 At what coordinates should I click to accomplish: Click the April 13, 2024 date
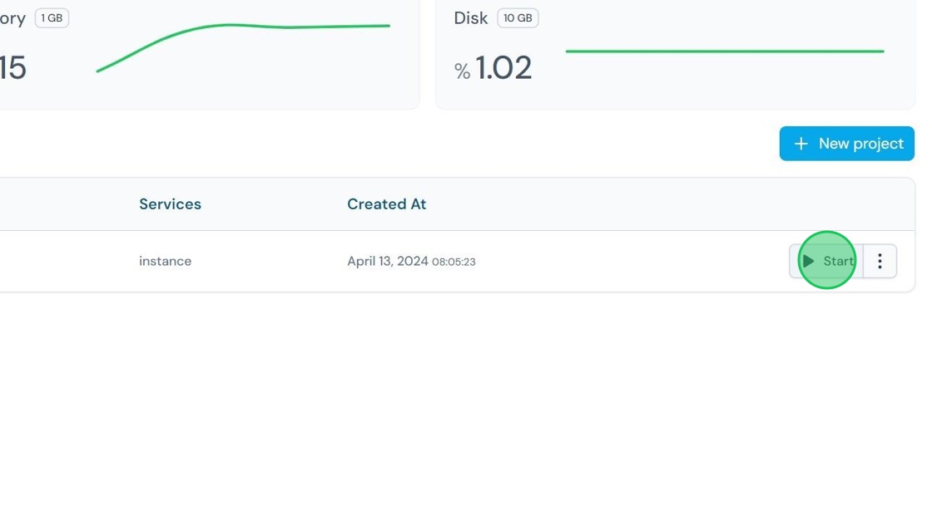coord(387,261)
